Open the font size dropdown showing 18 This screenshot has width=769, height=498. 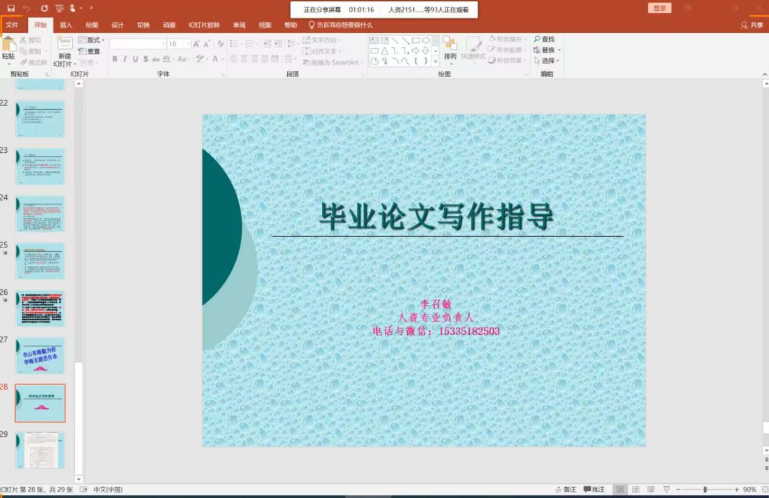[x=188, y=44]
